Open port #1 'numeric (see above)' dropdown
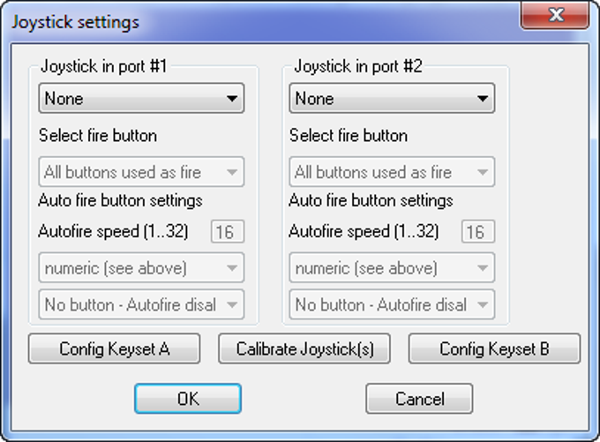 pos(141,268)
